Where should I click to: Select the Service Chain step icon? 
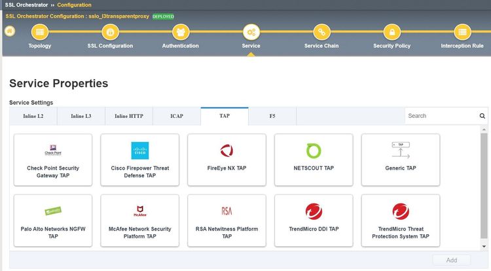321,31
